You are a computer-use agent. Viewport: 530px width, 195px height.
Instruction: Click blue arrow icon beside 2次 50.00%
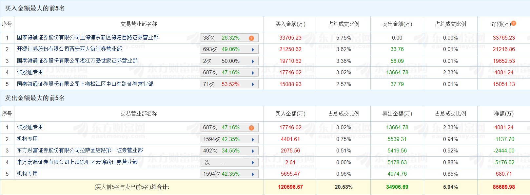(x=253, y=62)
